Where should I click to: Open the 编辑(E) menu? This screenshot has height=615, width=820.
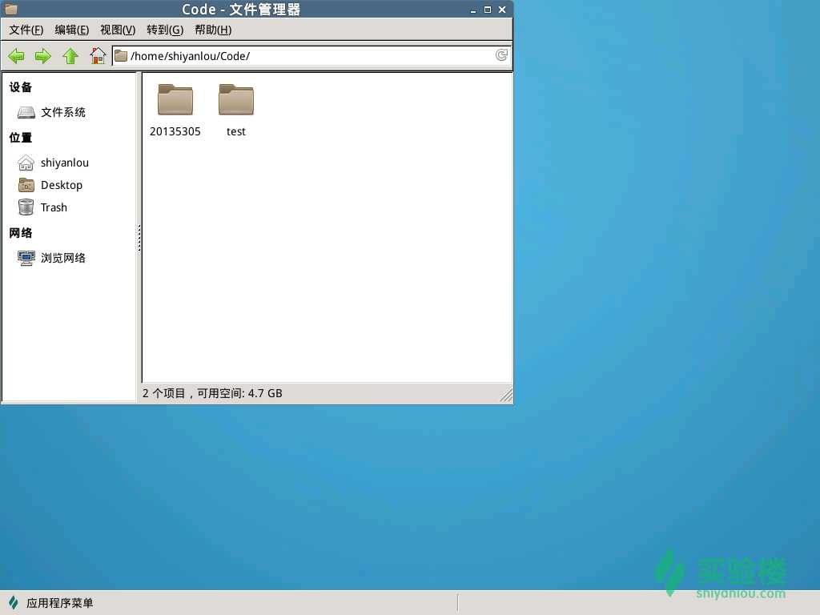point(71,30)
